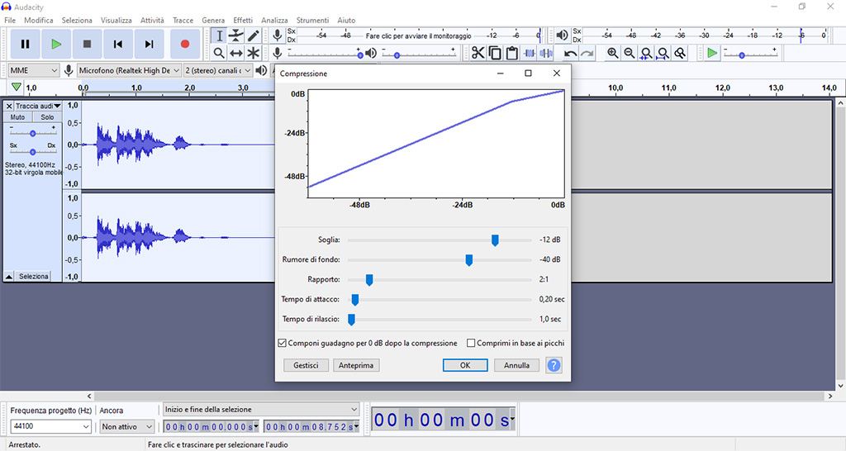Enable 'Comprimi in base ai picchi' checkbox
Image resolution: width=846 pixels, height=451 pixels.
click(471, 343)
